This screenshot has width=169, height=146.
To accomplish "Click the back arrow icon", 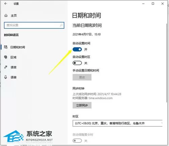I will point(6,4).
